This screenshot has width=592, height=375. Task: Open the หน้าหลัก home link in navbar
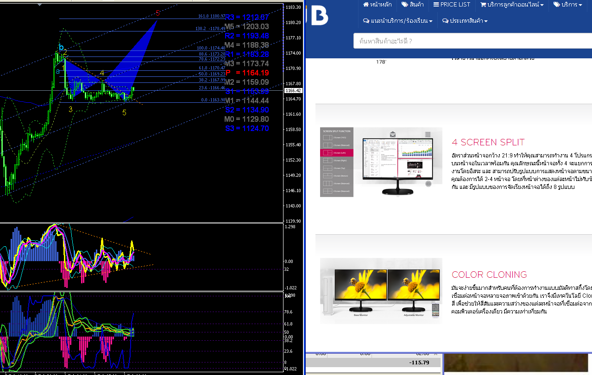point(377,5)
